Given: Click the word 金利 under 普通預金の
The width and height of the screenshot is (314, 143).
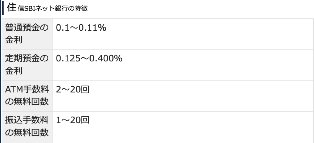Looking at the screenshot, I should click(x=14, y=40).
